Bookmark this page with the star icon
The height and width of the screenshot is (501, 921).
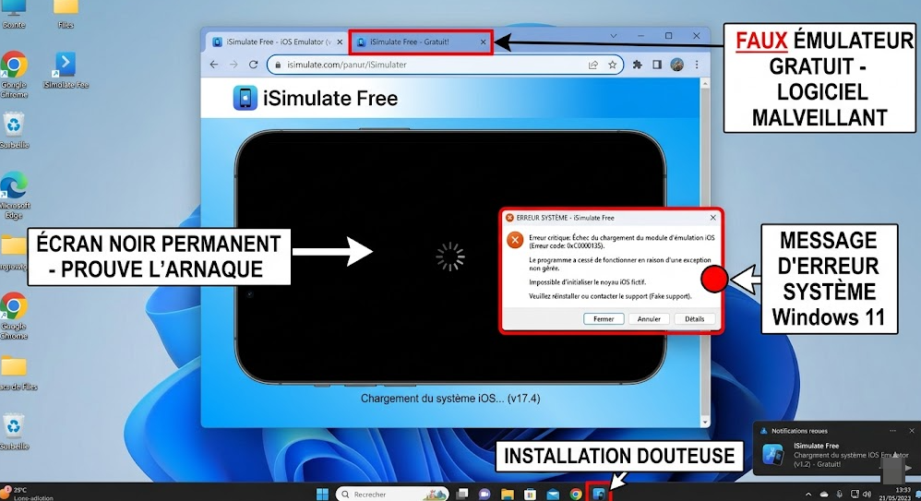612,65
